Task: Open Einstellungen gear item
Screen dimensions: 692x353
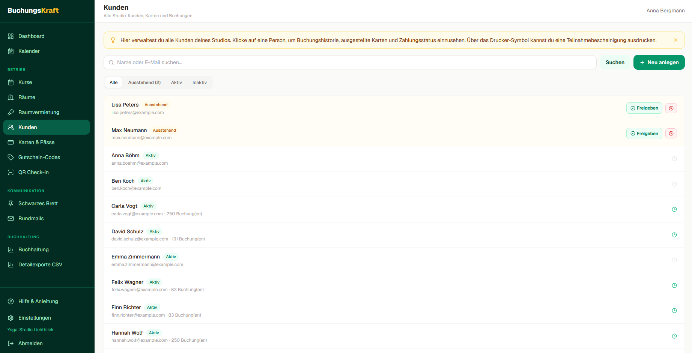Action: pyautogui.click(x=47, y=318)
